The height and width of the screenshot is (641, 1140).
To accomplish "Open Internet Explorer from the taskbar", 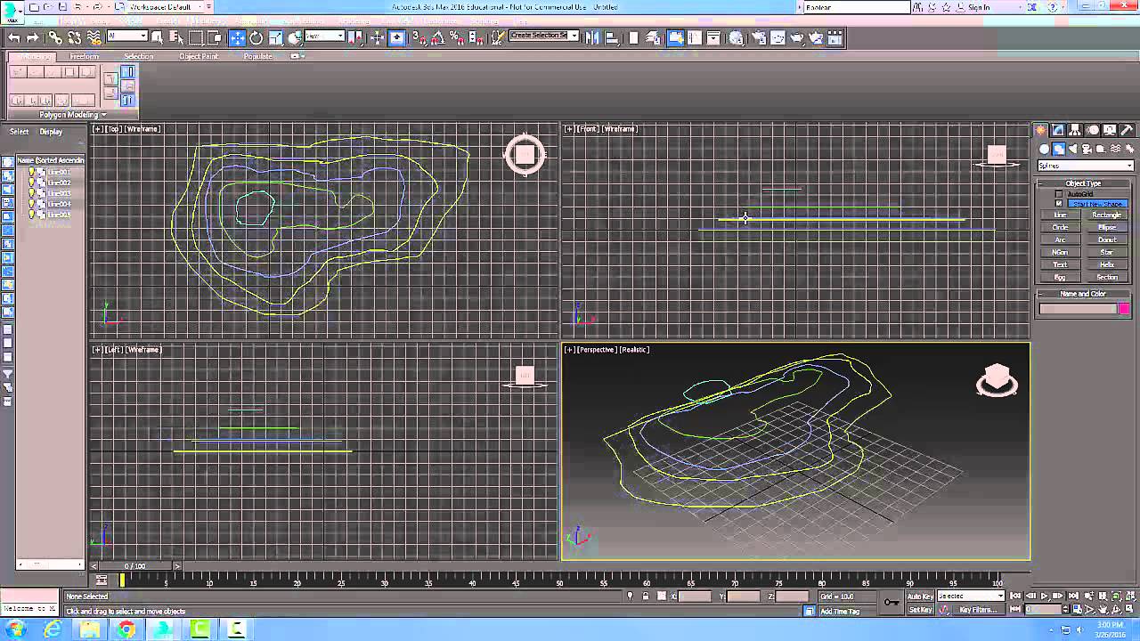I will coord(53,629).
